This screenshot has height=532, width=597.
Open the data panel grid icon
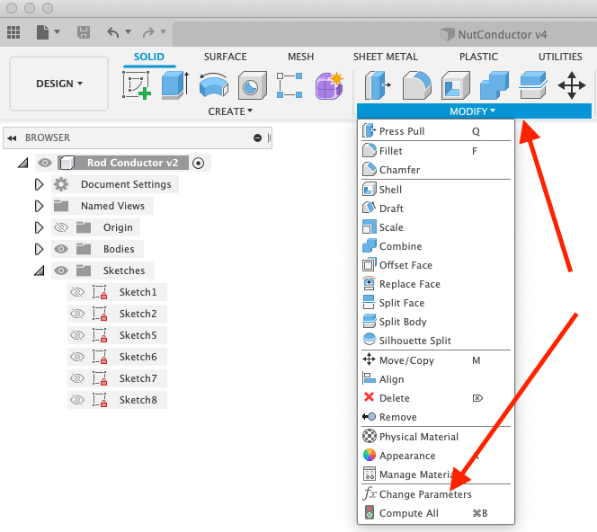[x=13, y=32]
